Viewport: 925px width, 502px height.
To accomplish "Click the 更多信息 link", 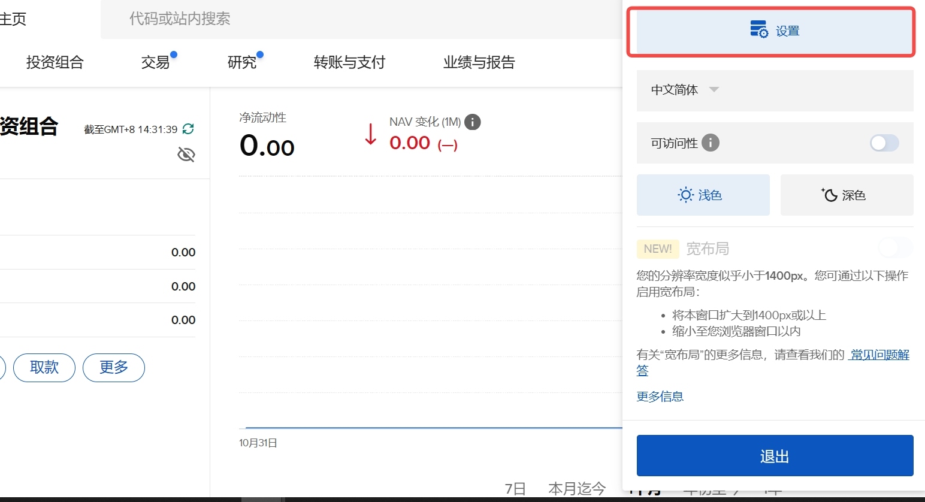I will coord(659,396).
